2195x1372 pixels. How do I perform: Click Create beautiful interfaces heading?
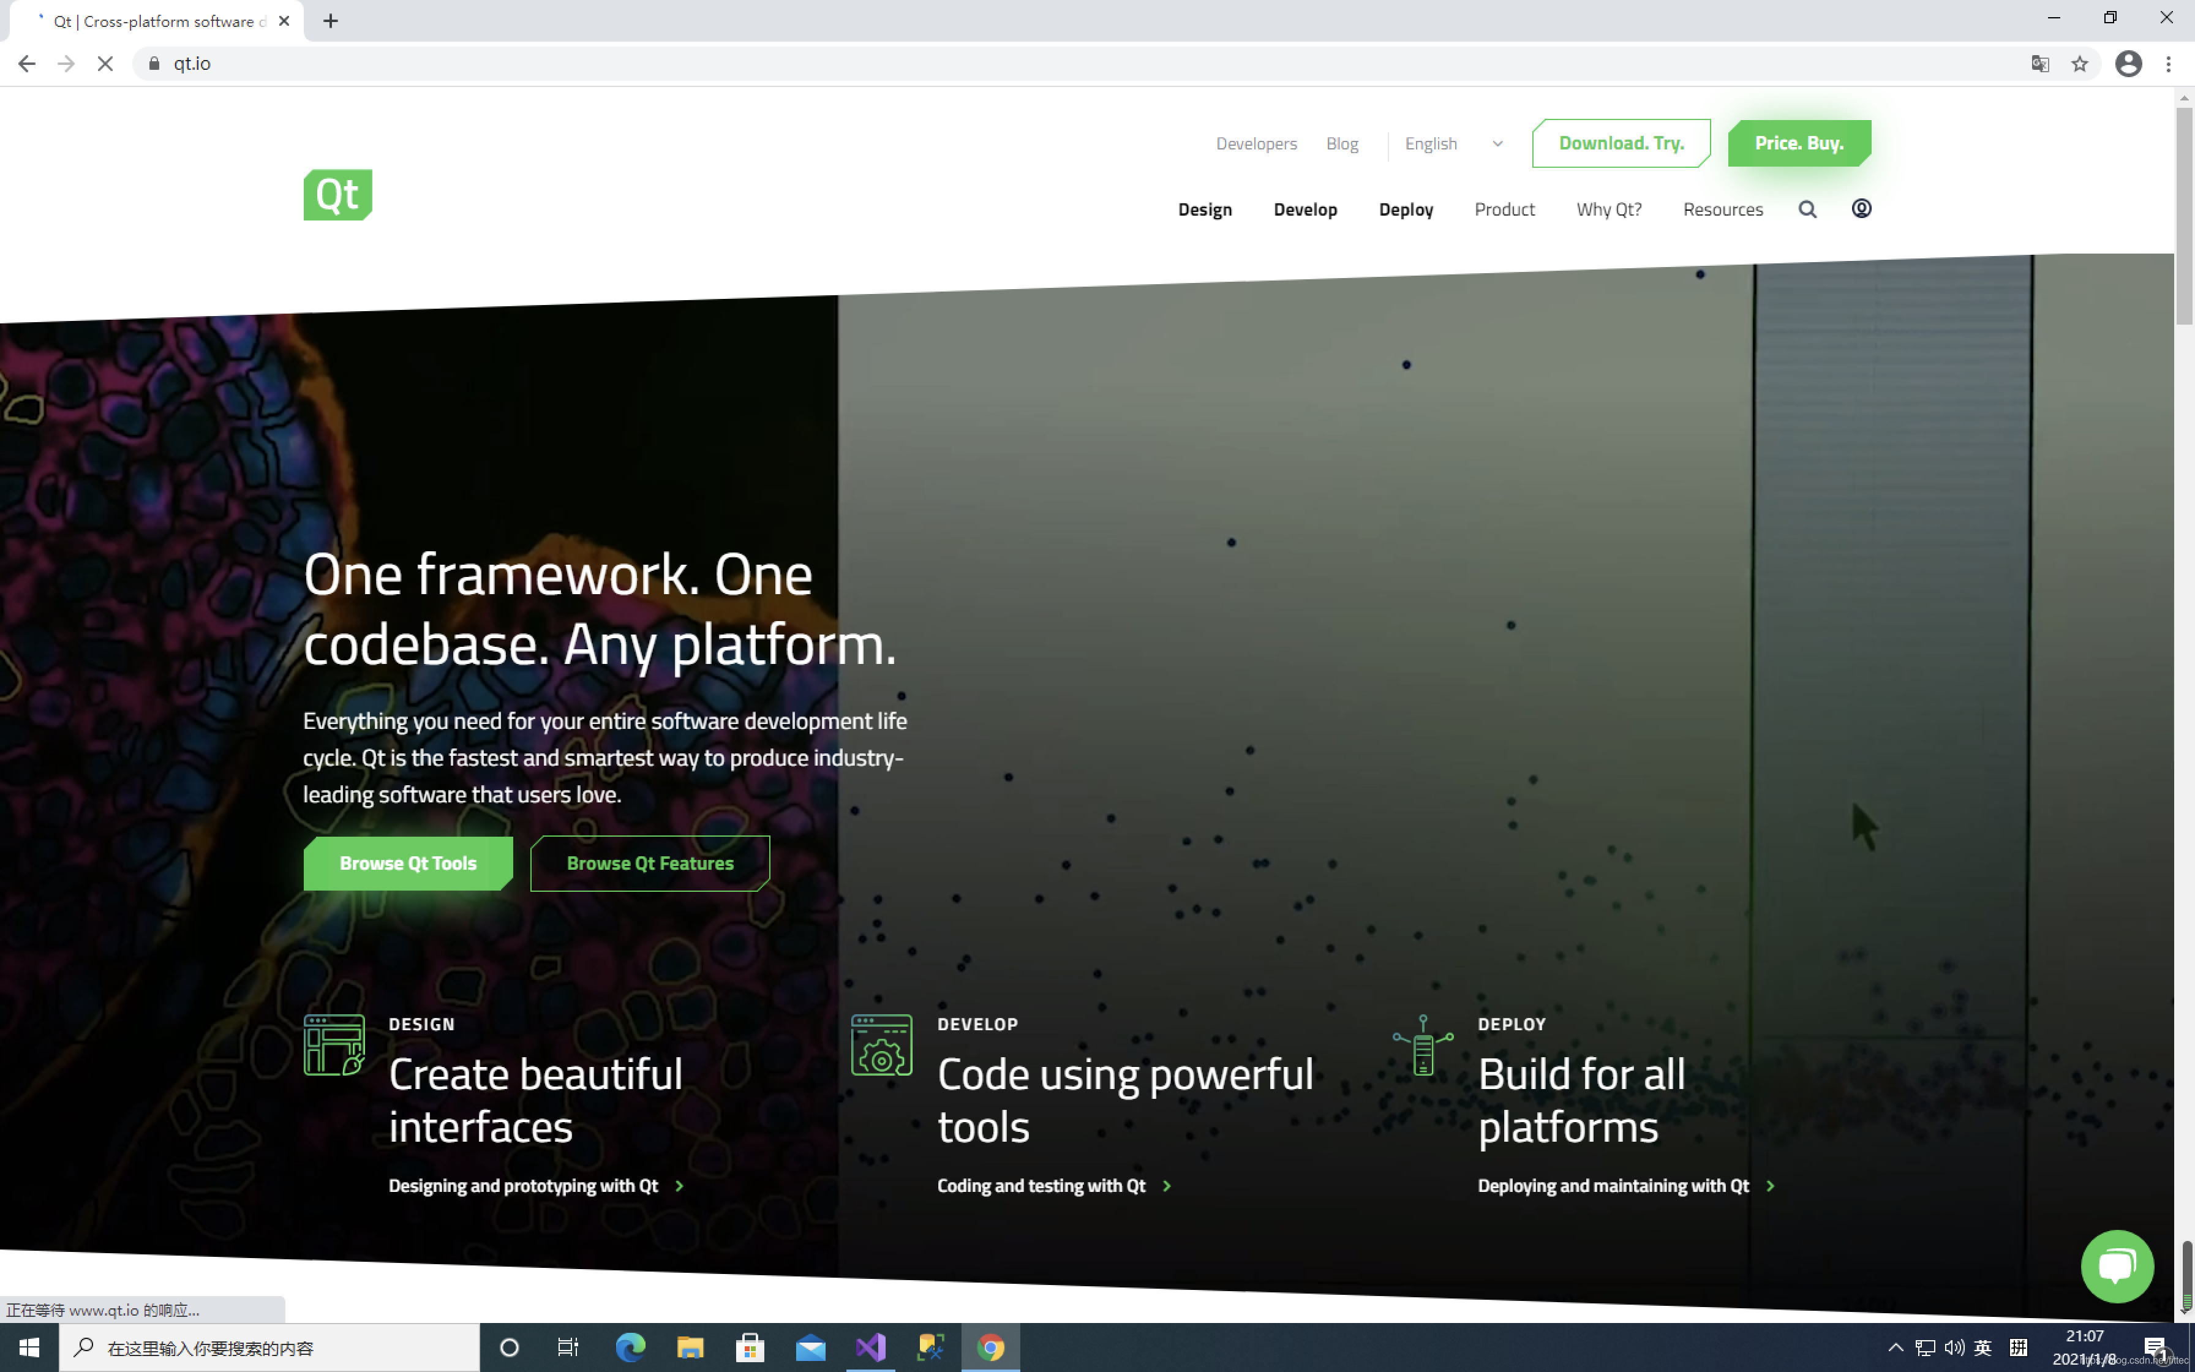[535, 1100]
